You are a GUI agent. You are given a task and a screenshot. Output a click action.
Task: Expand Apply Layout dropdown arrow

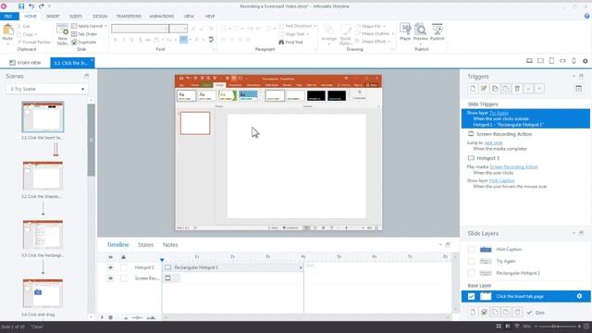point(105,26)
